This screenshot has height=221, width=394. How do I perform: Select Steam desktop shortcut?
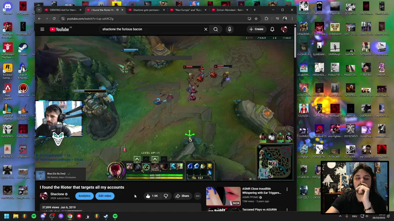[x=23, y=49]
